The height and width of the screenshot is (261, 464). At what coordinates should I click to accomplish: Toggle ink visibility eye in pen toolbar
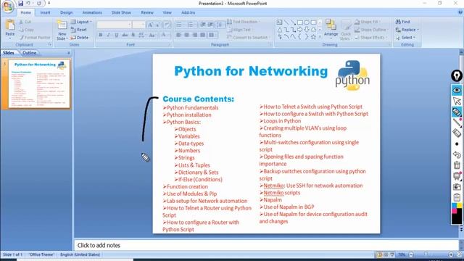tap(457, 90)
